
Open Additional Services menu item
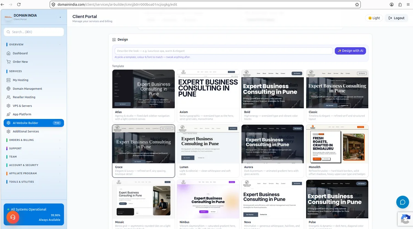(x=34, y=131)
